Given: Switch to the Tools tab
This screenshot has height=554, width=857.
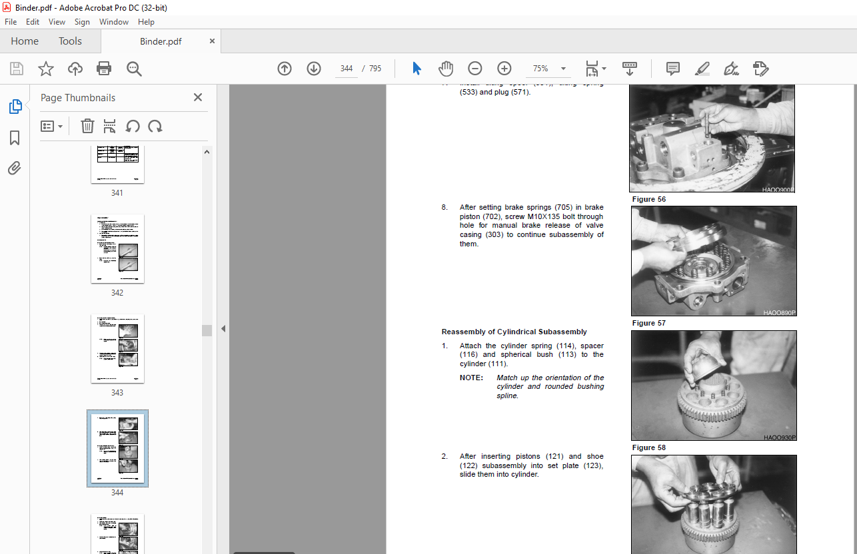Looking at the screenshot, I should coord(70,41).
